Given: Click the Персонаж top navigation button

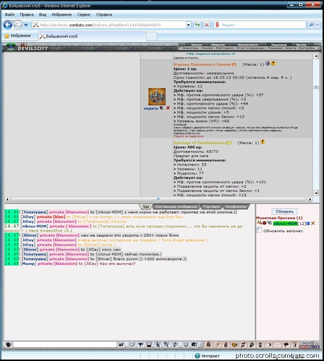Looking at the screenshot, I should (279, 45).
